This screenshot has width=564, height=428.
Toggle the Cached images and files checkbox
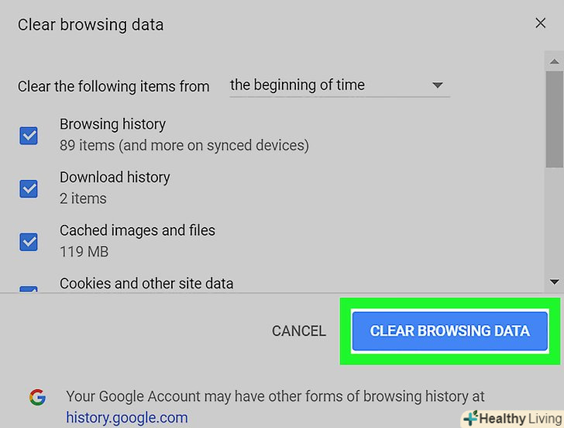pos(29,241)
